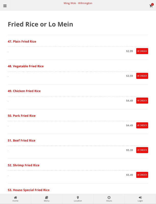Tap the Location pin icon
Screen dimensions: 156x204
pos(78,197)
